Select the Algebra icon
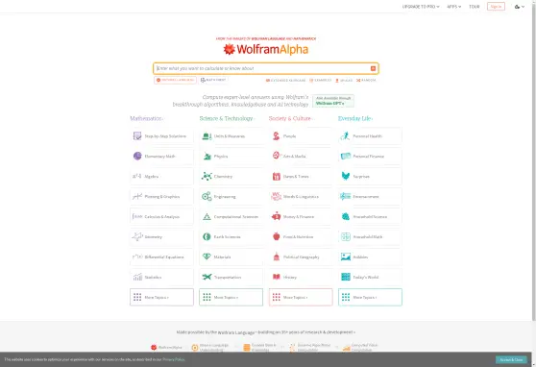The height and width of the screenshot is (367, 536). point(137,176)
